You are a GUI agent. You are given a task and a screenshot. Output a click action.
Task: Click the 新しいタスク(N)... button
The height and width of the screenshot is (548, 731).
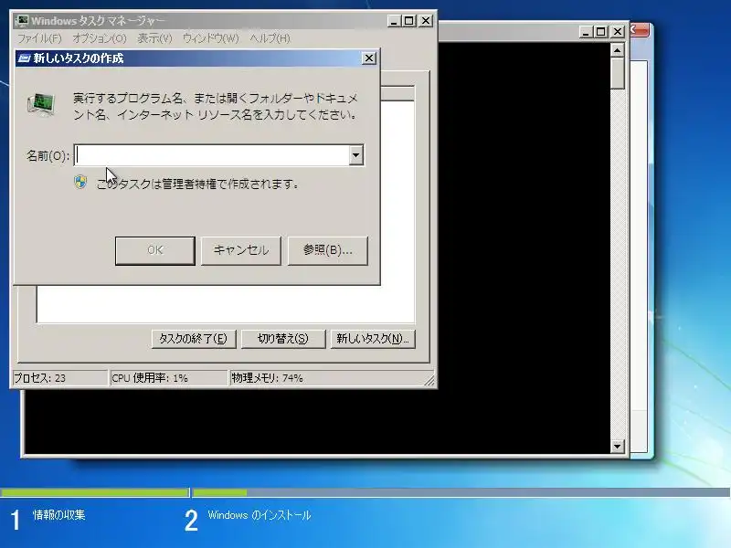tap(373, 339)
